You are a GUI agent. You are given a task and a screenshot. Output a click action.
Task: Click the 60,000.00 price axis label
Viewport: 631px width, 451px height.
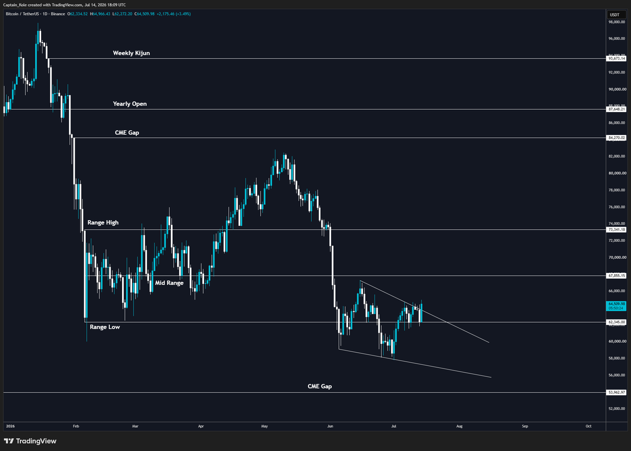tap(616, 342)
